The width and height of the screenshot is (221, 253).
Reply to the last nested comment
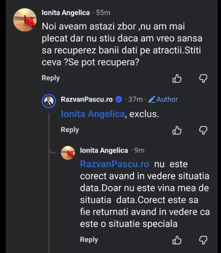pos(89,240)
